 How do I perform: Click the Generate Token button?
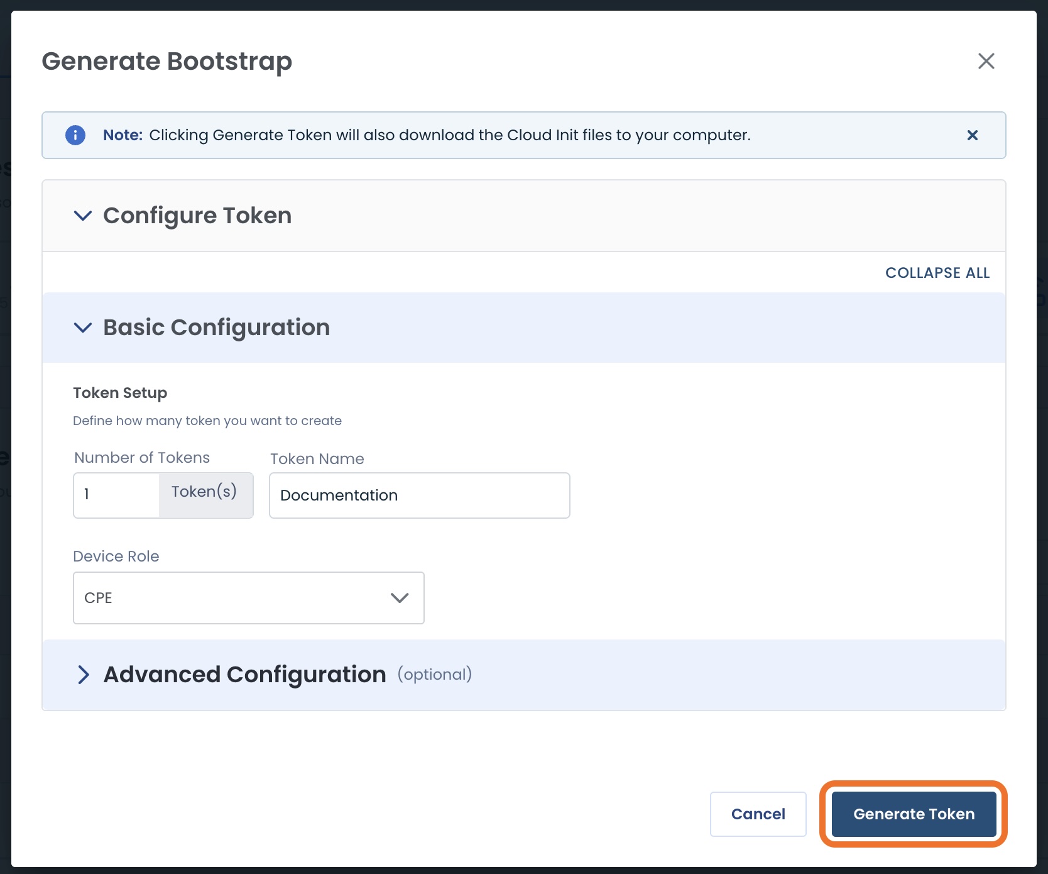(914, 814)
